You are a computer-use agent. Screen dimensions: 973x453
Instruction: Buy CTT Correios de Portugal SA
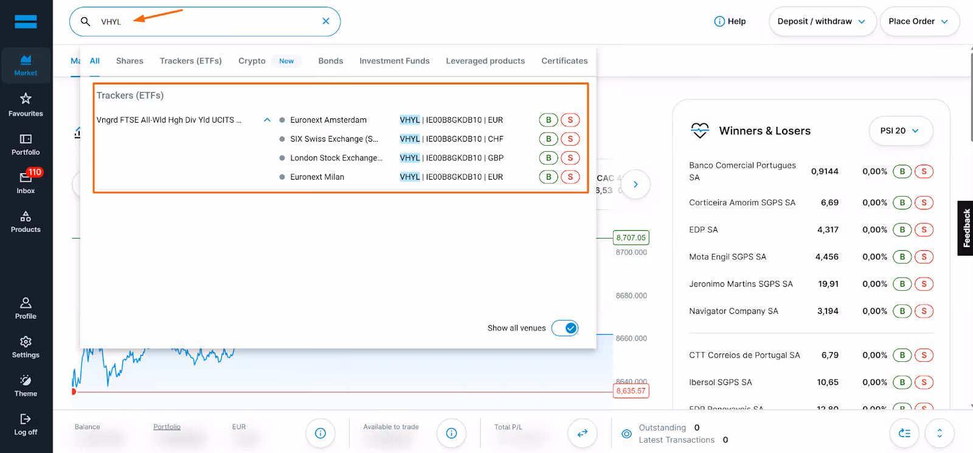[902, 355]
